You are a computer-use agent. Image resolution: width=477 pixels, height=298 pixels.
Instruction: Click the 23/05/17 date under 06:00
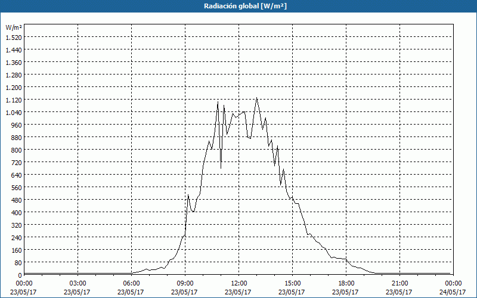(x=131, y=292)
